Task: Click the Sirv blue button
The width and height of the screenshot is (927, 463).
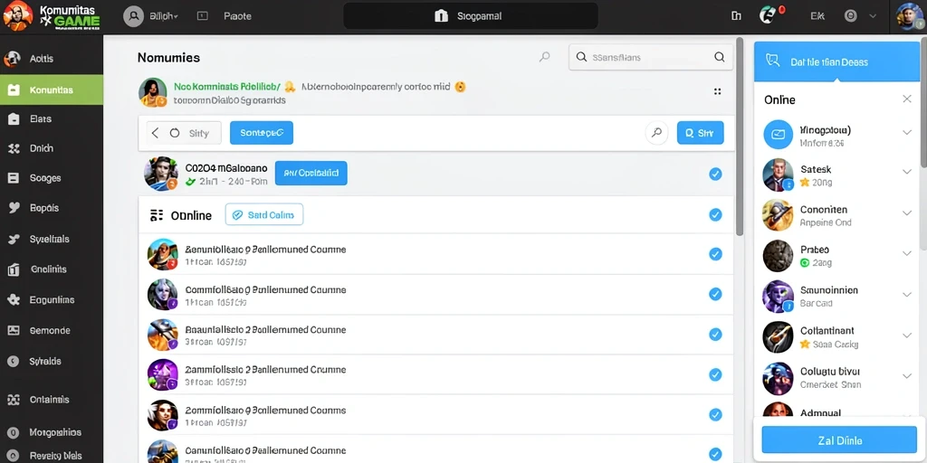Action: click(700, 133)
